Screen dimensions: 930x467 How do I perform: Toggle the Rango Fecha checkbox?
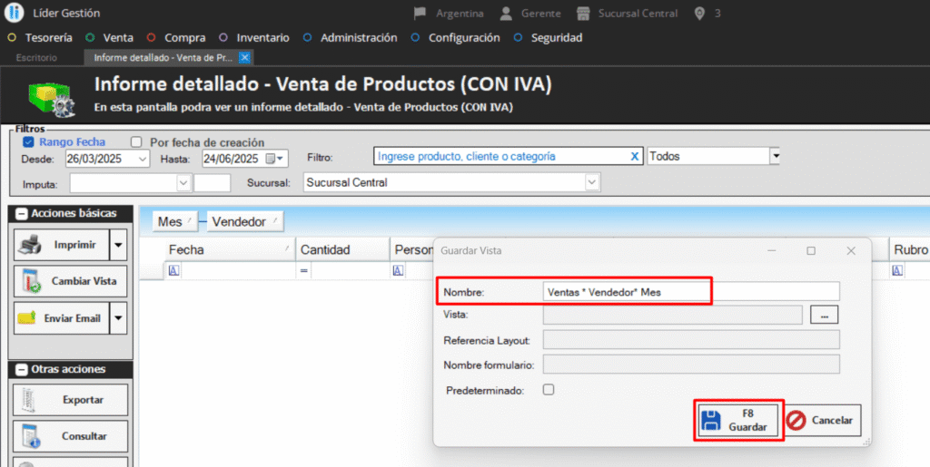coord(28,142)
